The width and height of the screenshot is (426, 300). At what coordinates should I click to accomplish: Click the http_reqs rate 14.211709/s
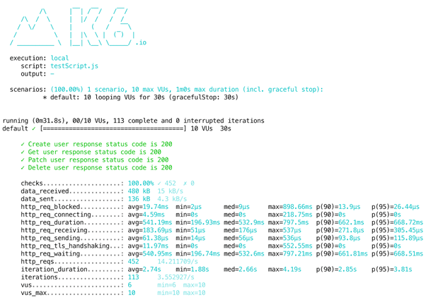coord(178,261)
